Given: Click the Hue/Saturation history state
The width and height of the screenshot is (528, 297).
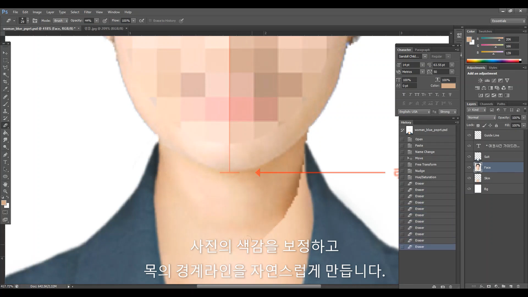Looking at the screenshot, I should [425, 177].
